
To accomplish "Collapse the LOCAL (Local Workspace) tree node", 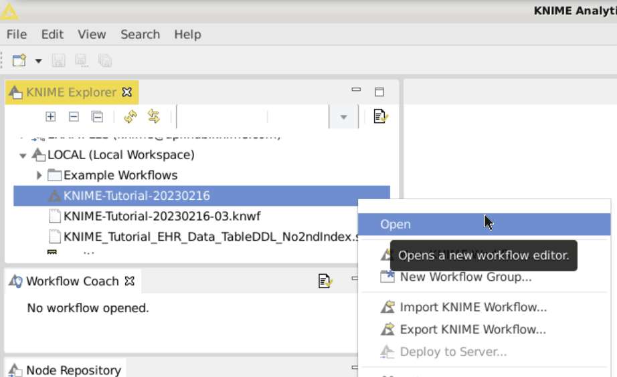I will 23,156.
